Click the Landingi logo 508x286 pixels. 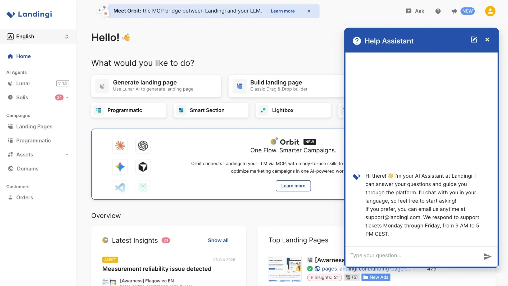click(x=29, y=14)
